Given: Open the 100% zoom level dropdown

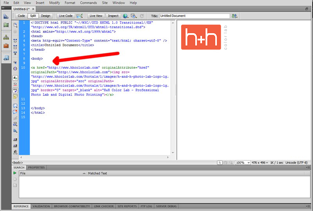Looking at the screenshot, I should point(243,163).
